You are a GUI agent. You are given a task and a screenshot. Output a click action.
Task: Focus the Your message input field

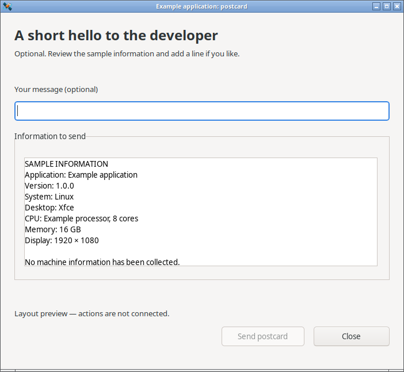(202, 111)
